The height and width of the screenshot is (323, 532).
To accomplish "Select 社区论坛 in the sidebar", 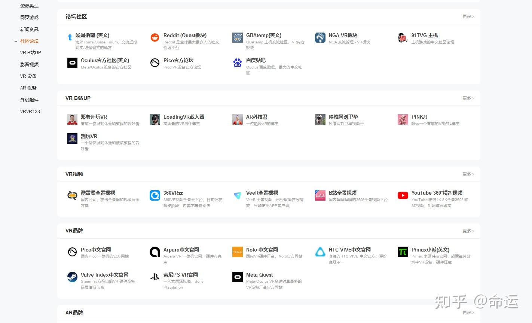I will 29,41.
